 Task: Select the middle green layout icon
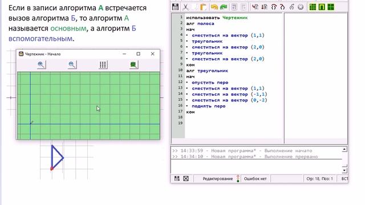322,7
